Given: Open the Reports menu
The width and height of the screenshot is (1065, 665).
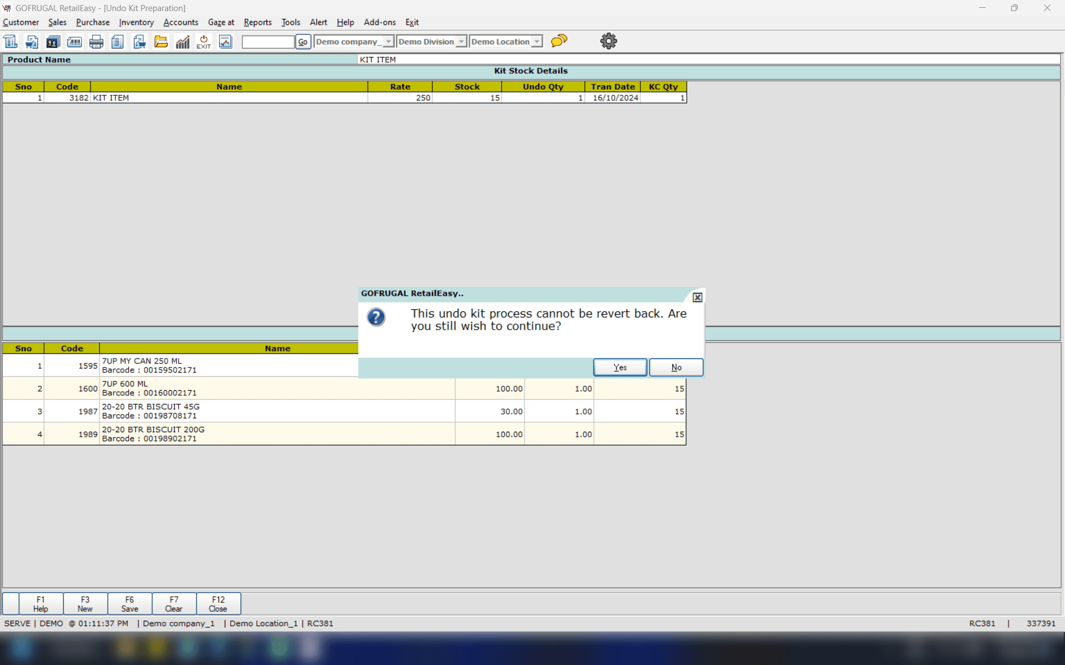Looking at the screenshot, I should click(257, 22).
